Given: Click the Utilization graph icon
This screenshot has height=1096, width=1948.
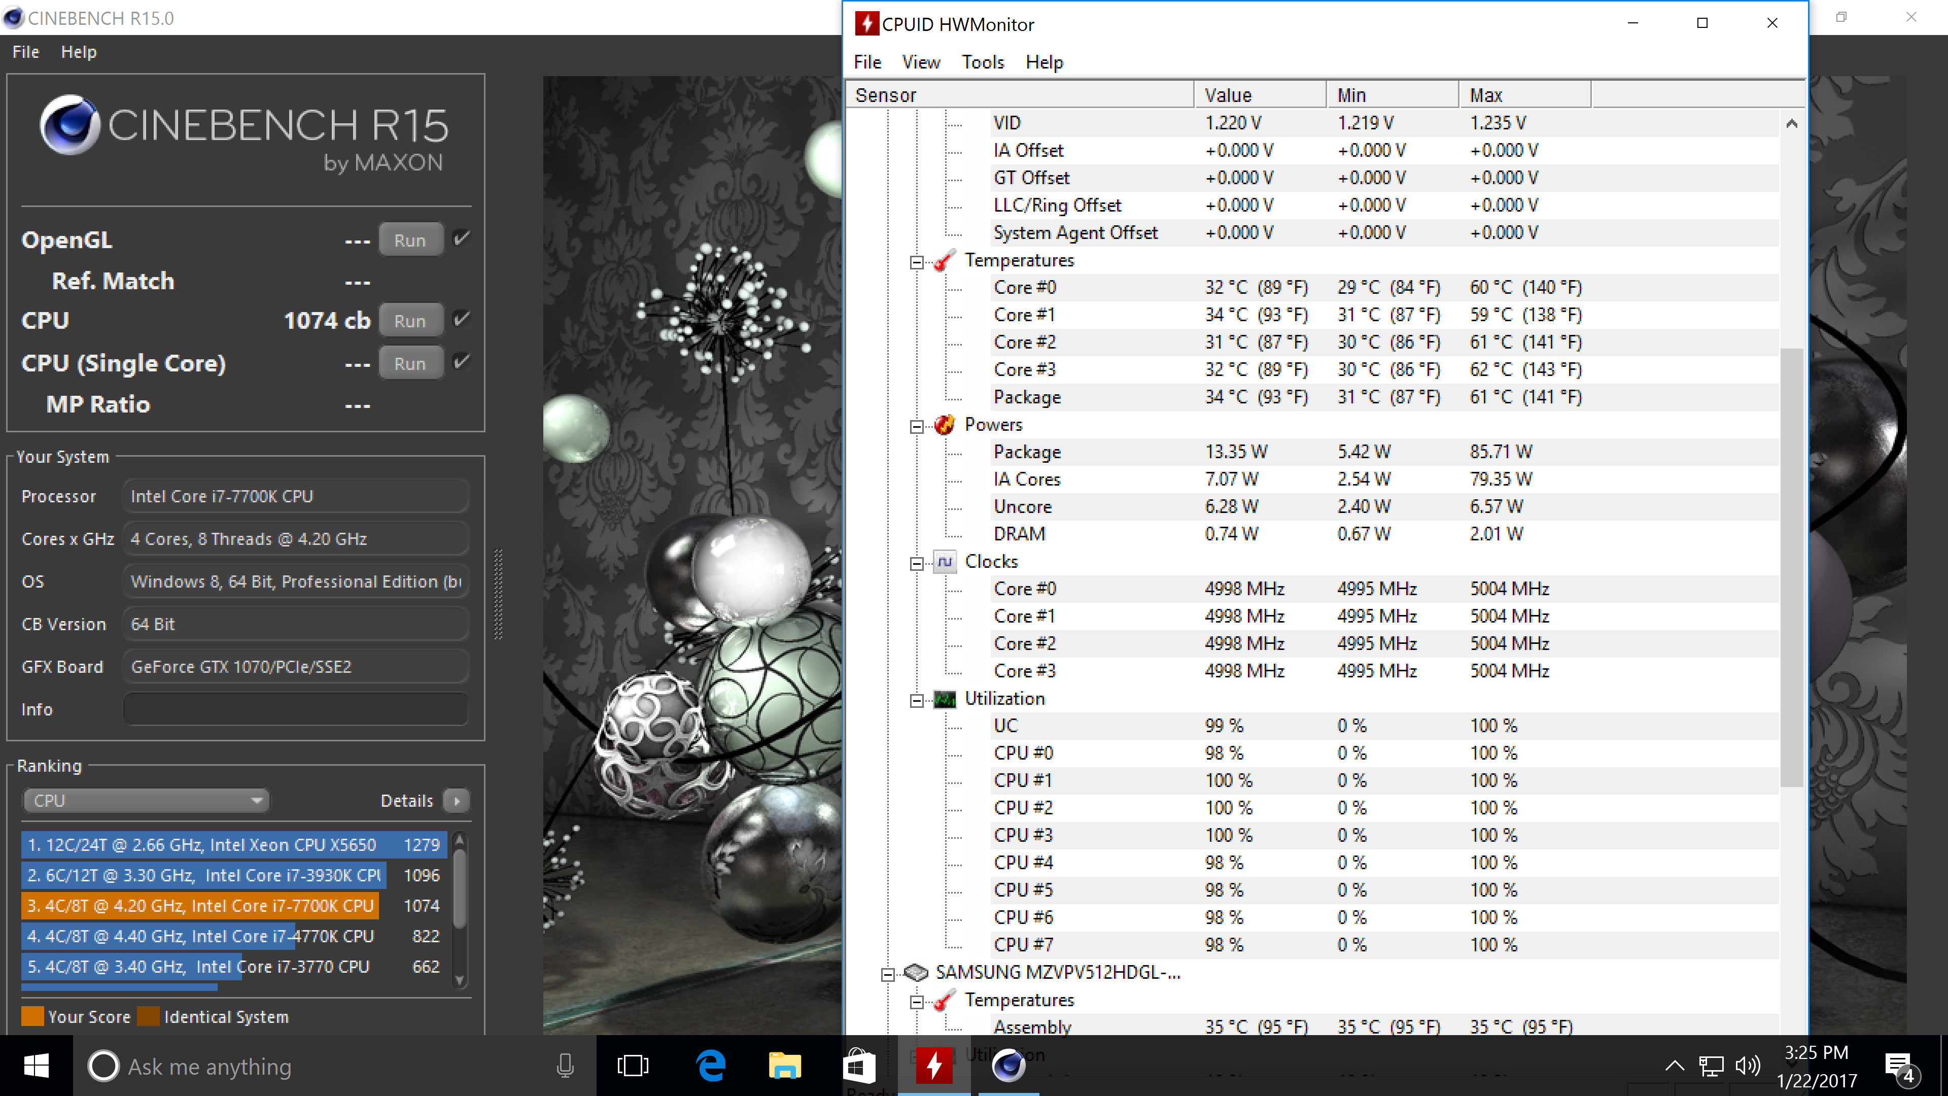Looking at the screenshot, I should coord(944,699).
